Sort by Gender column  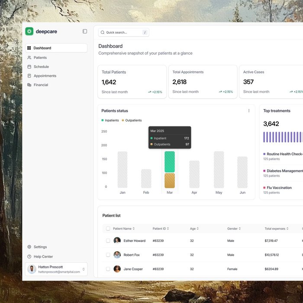(234, 229)
